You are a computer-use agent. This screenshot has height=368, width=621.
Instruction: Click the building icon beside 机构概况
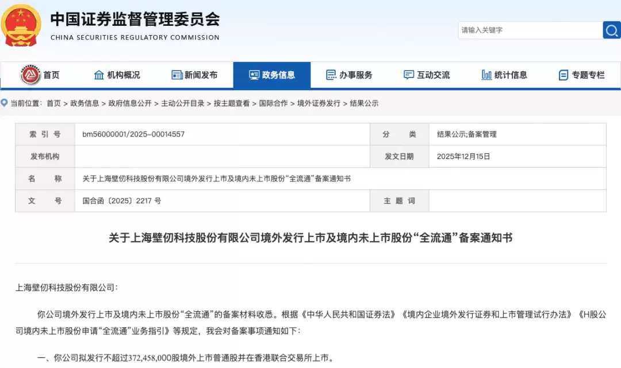pos(99,75)
